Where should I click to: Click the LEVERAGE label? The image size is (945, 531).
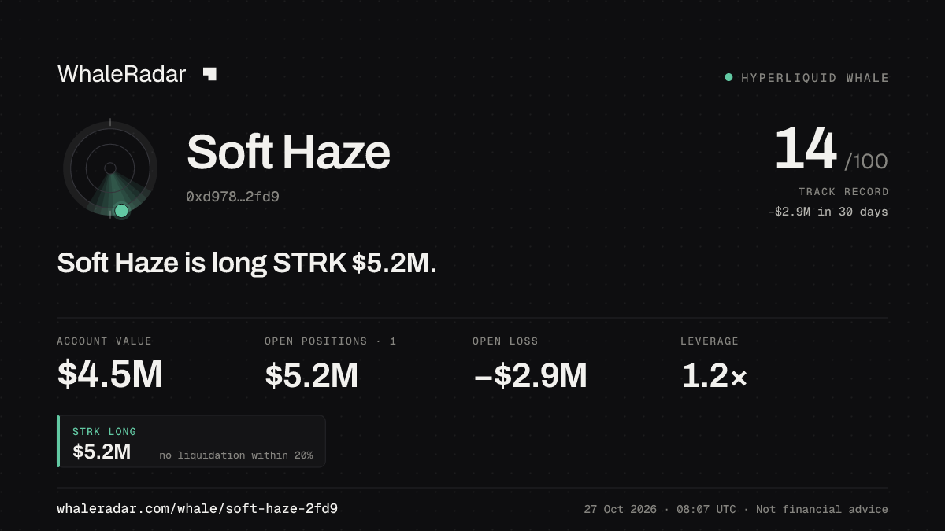(x=710, y=341)
